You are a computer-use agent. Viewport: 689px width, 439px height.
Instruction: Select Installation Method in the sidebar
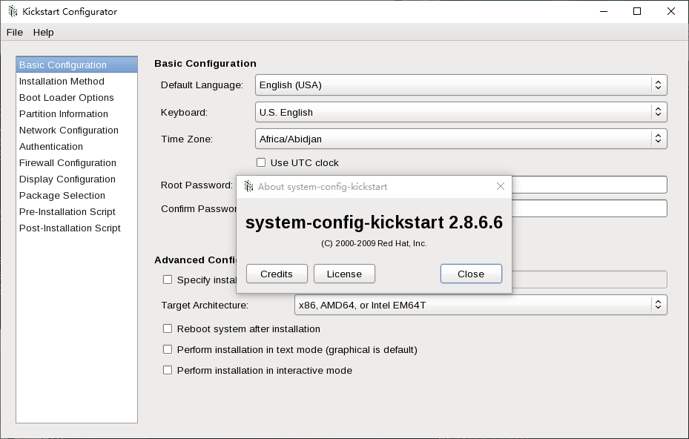(77, 82)
